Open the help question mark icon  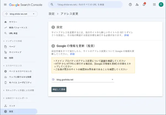pos(130,4)
